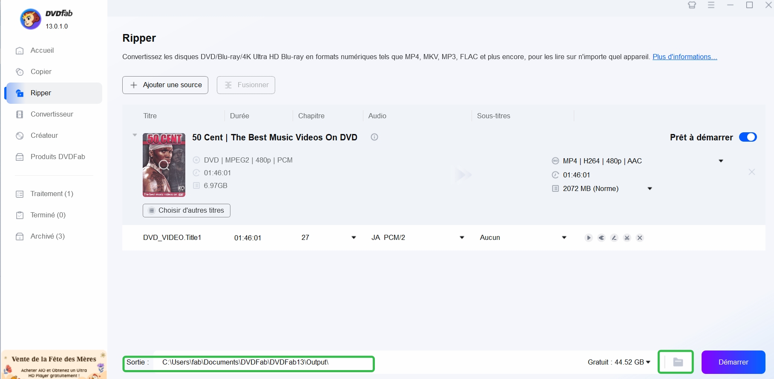774x379 pixels.
Task: Click Ajouter une source button
Action: 165,85
